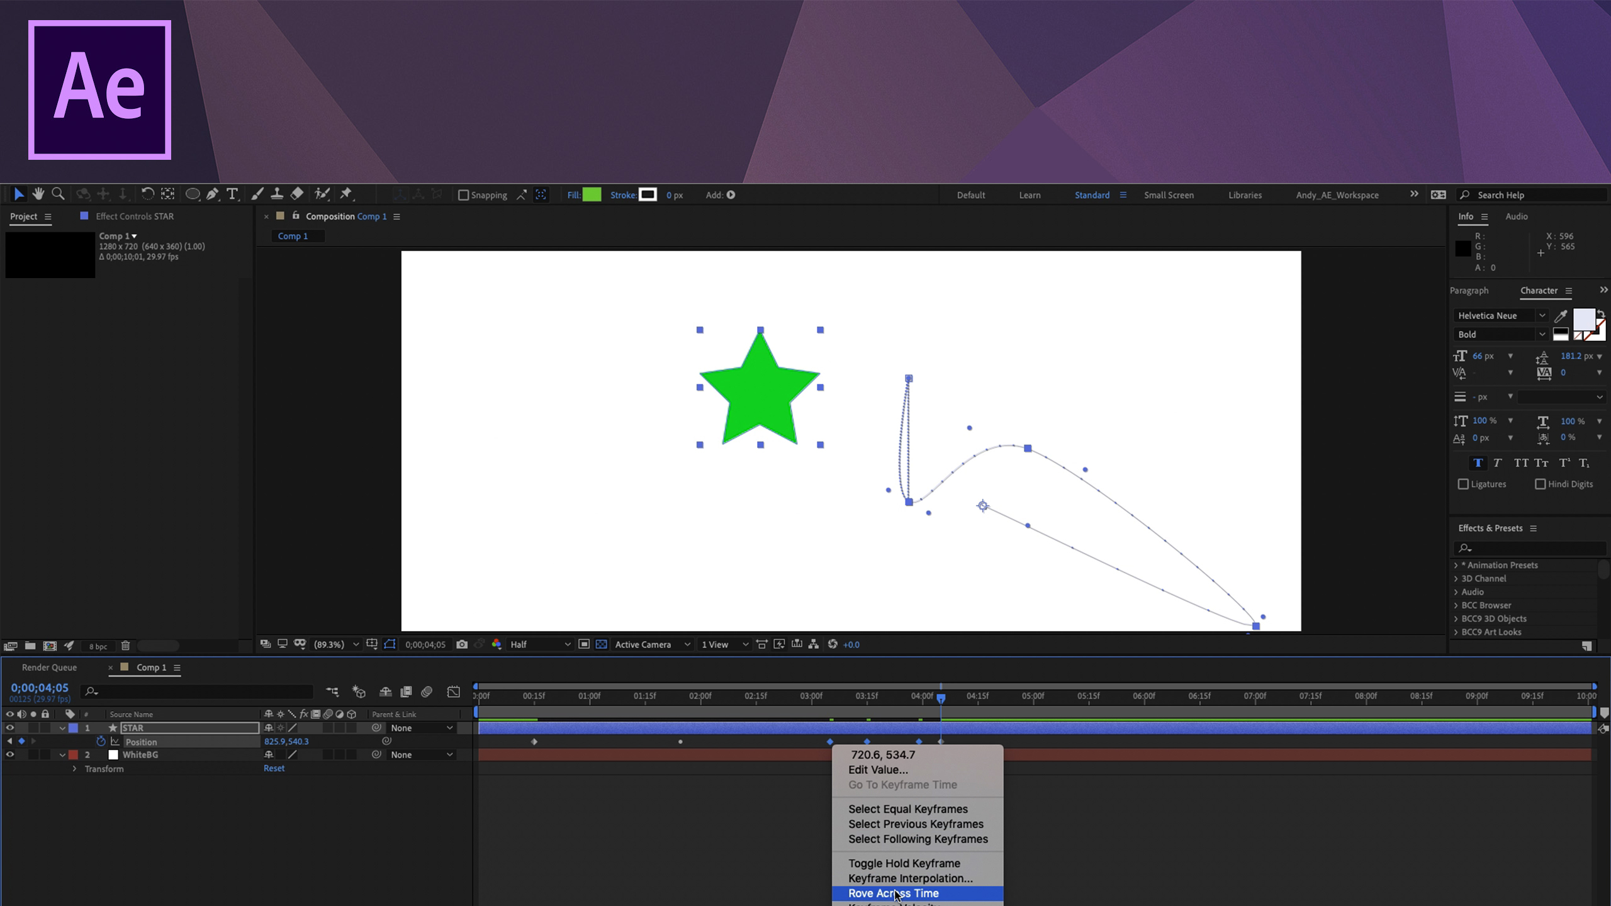Switch to the Learn workspace

pos(1030,195)
